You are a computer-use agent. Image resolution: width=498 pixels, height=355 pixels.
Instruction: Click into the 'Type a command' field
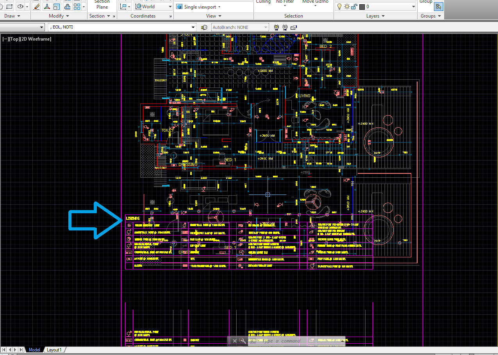coord(297,341)
